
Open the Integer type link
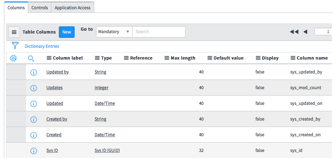101,88
